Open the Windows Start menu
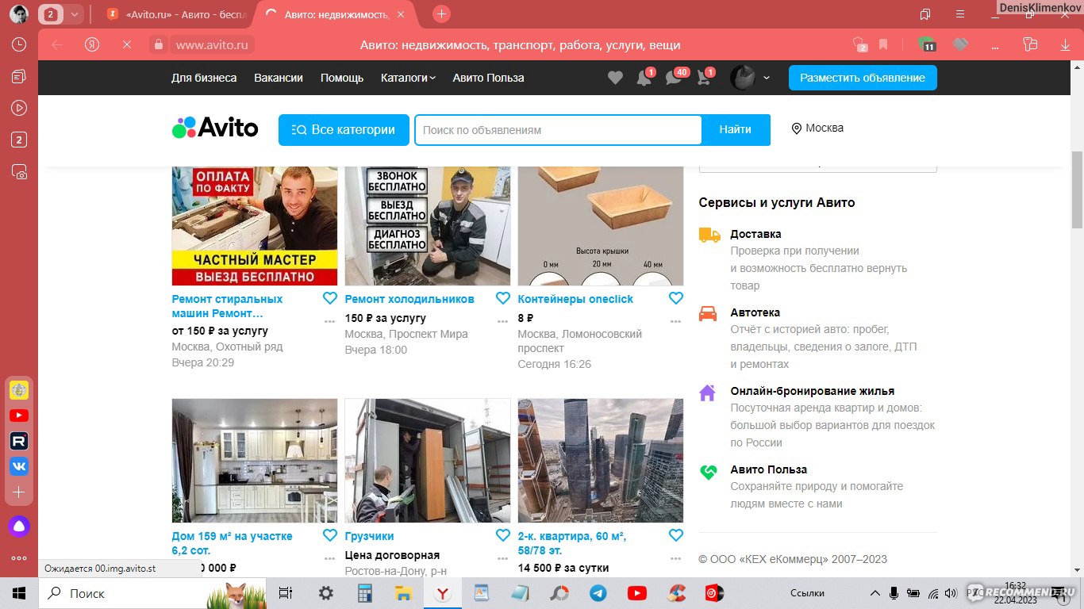The height and width of the screenshot is (609, 1084). 19,593
